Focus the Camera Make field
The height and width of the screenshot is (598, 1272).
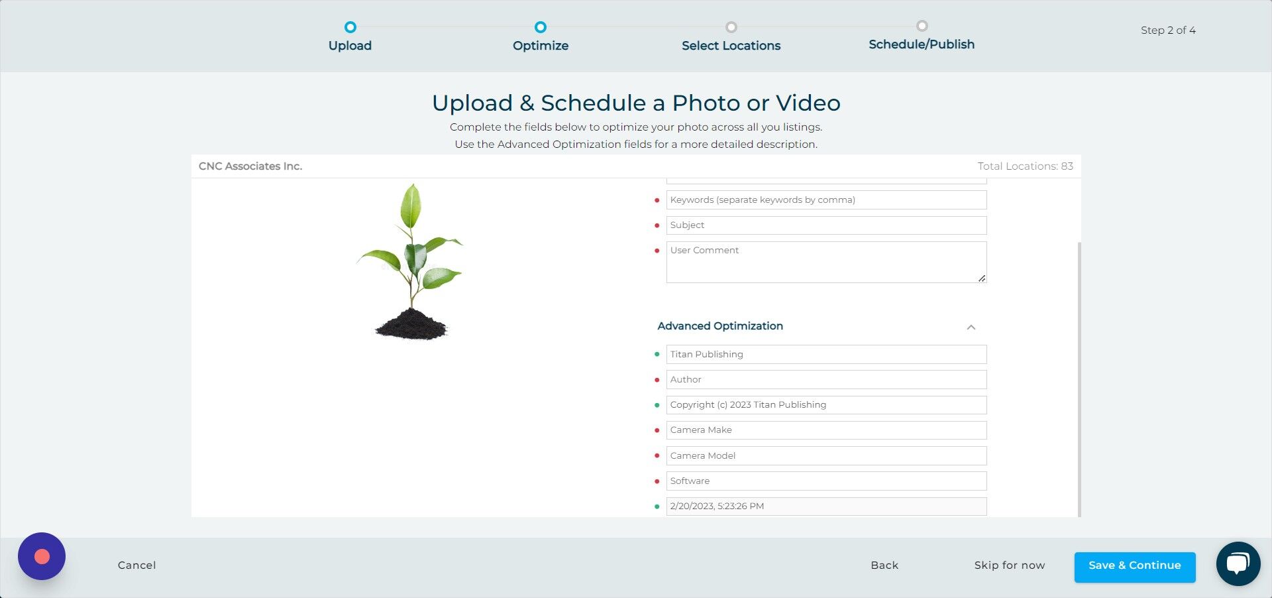coord(826,430)
